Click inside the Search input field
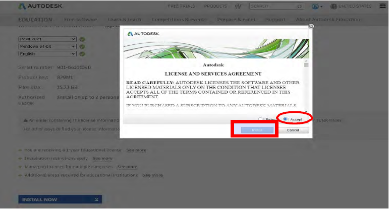 click(272, 7)
